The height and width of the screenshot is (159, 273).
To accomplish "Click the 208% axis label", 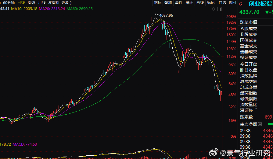I will (231, 17).
